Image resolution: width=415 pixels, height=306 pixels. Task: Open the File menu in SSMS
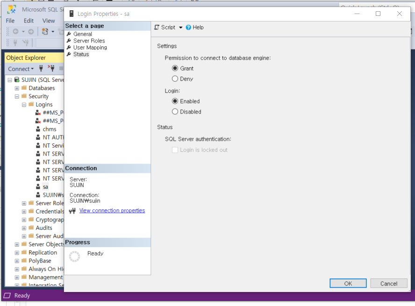(10, 21)
